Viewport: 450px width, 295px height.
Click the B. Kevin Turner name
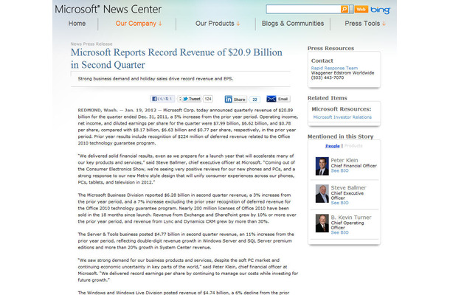pyautogui.click(x=351, y=218)
